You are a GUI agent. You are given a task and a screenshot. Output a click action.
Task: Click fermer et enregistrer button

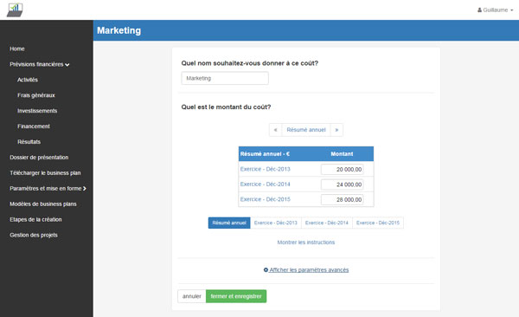pos(236,296)
